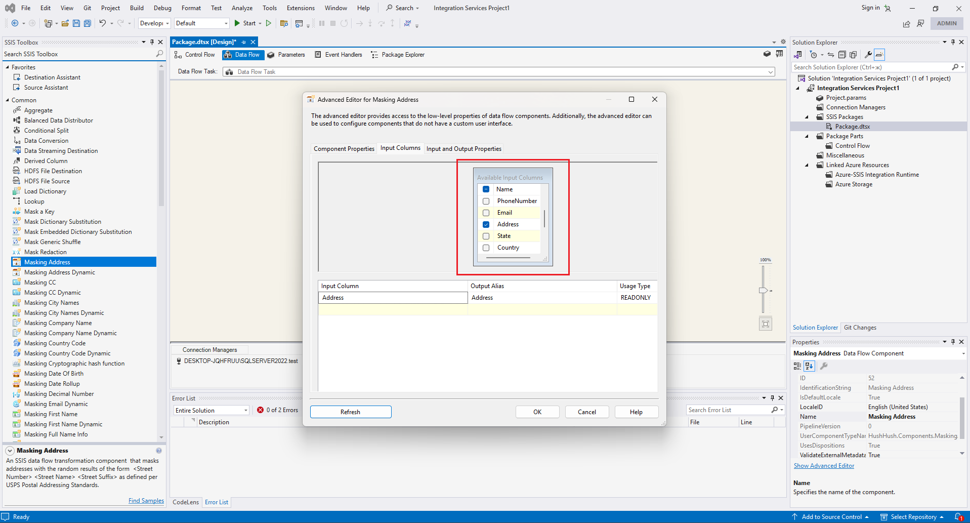
Task: Select the Masking CC toolbox item
Action: pyautogui.click(x=40, y=283)
